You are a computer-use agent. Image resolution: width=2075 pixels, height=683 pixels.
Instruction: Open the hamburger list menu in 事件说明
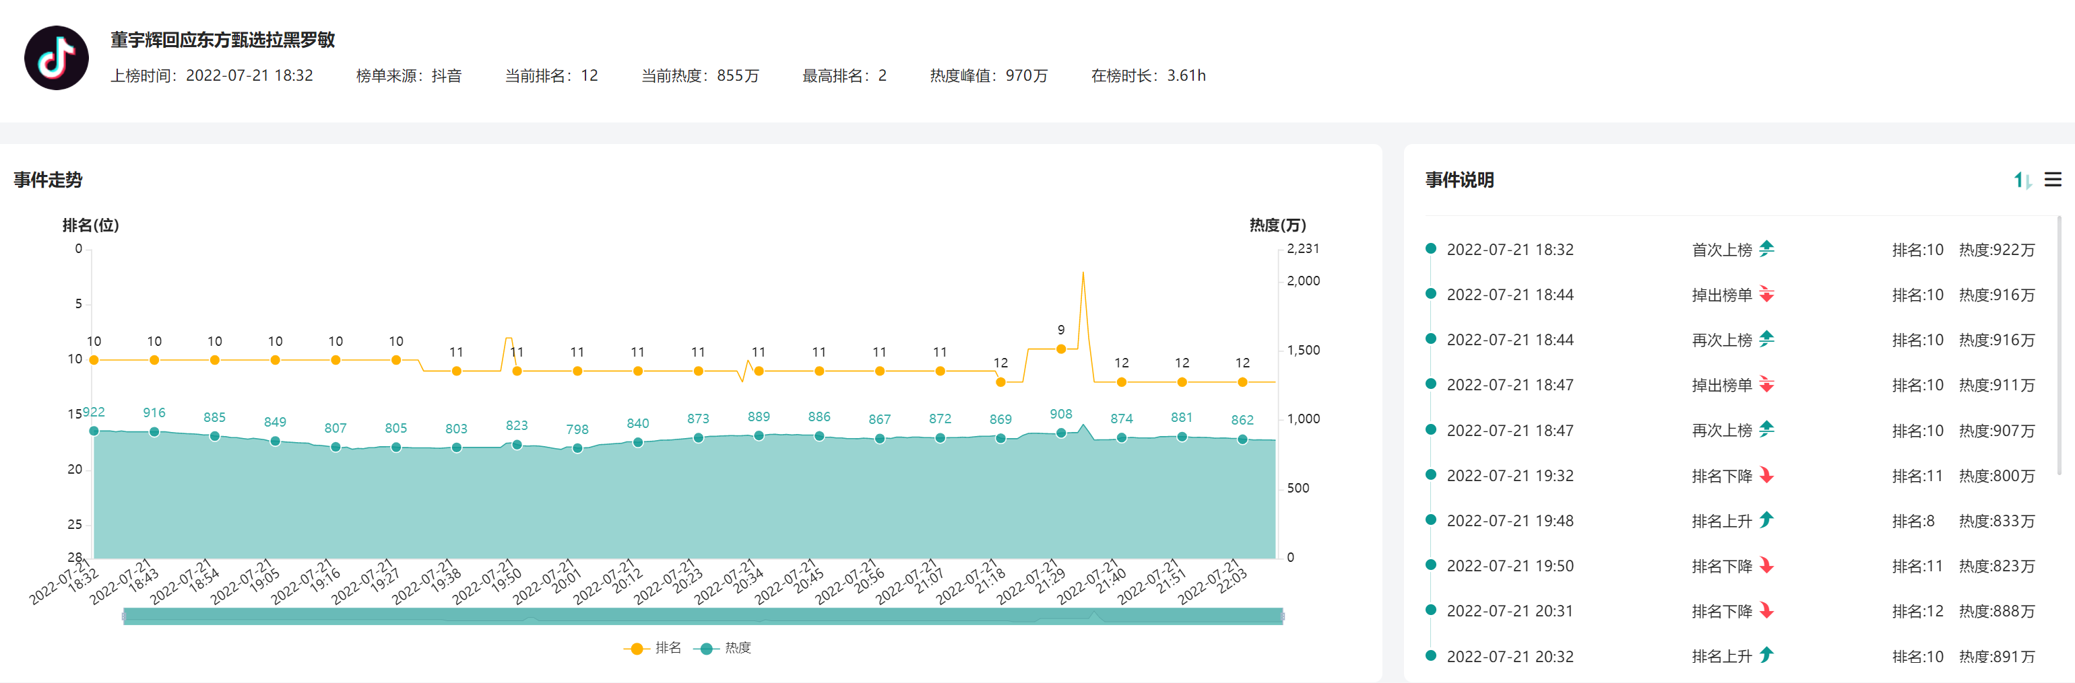(2053, 180)
